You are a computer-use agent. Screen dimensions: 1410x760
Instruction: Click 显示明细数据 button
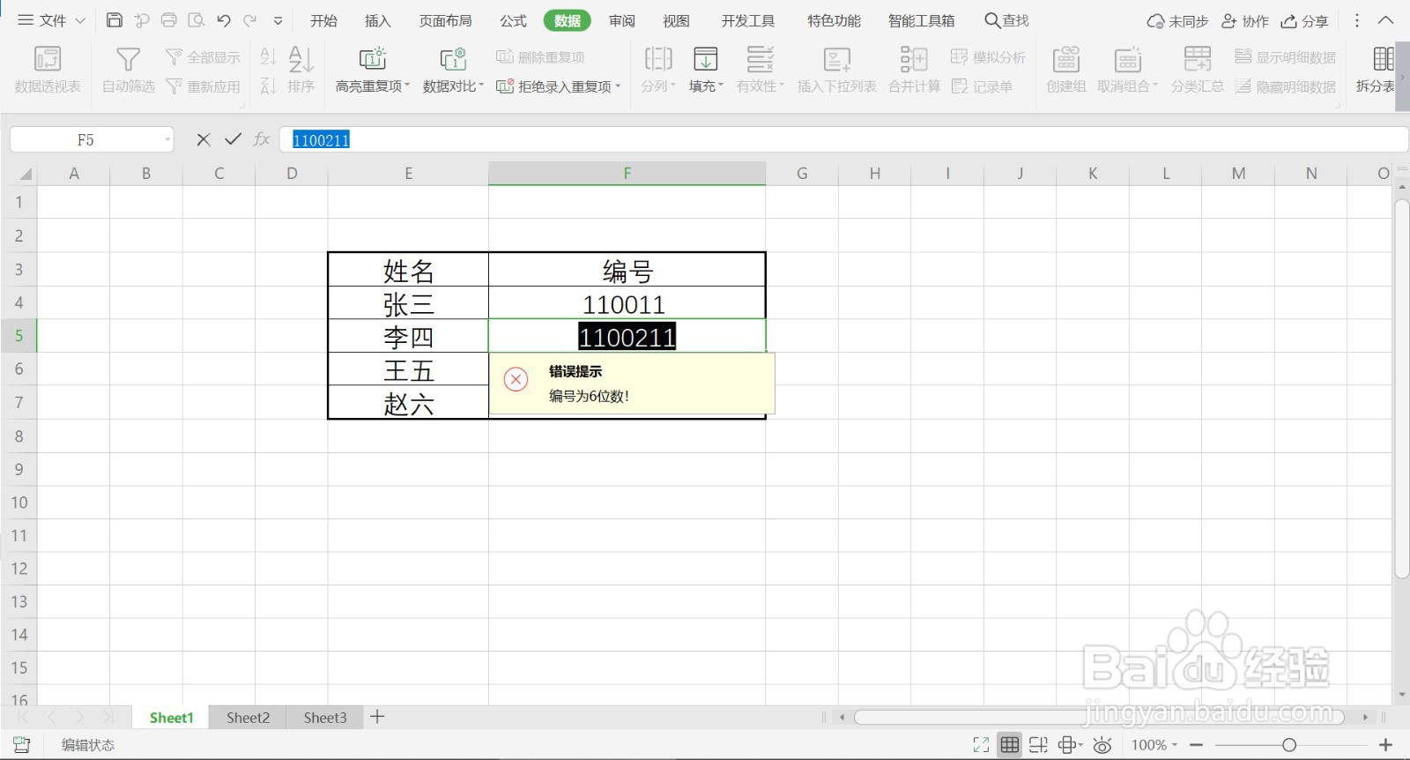pos(1286,57)
